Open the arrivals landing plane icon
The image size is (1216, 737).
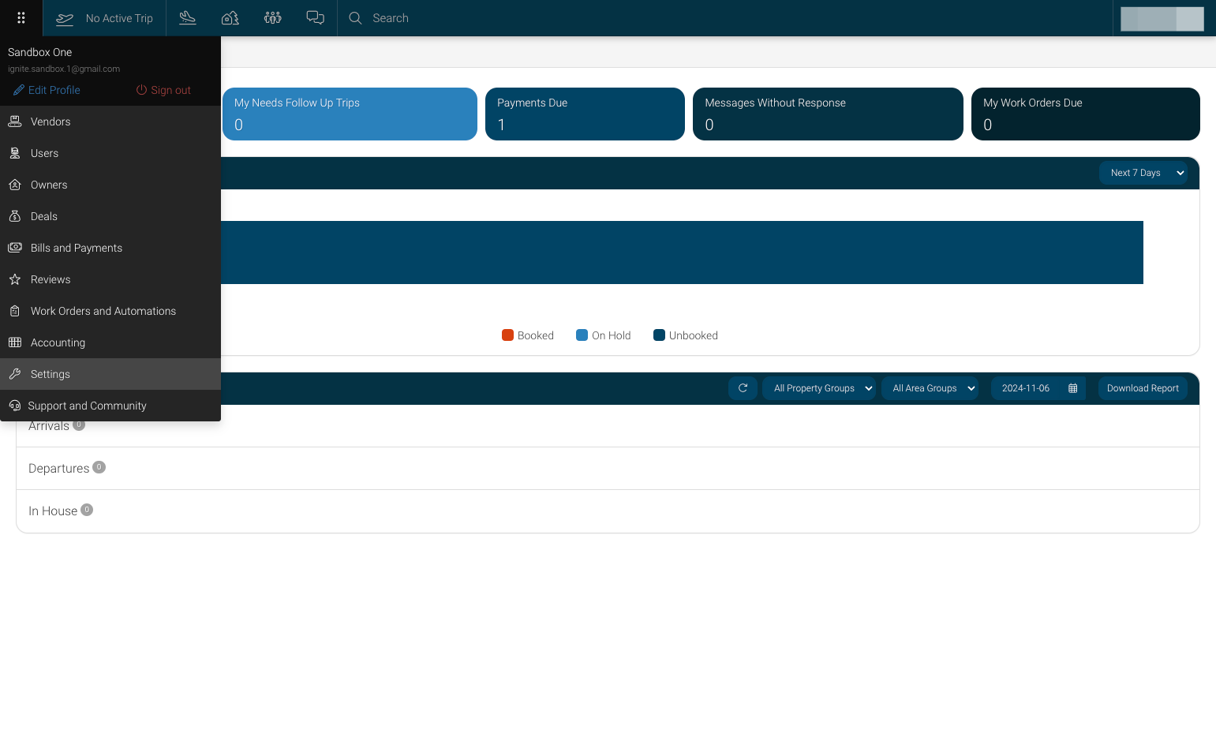click(188, 17)
